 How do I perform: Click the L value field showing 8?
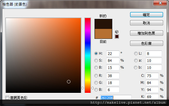point(154,53)
